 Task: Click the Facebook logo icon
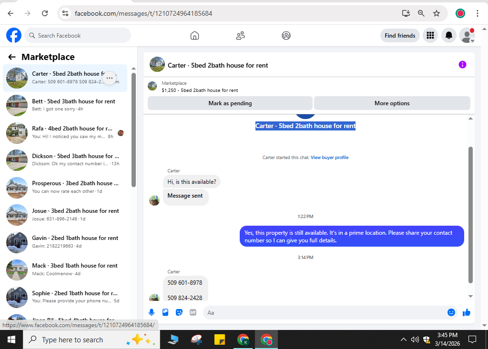coord(14,35)
